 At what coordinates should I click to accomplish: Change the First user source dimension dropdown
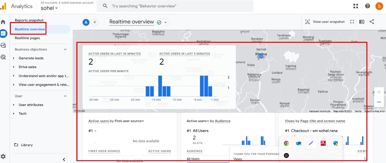[x=129, y=121]
